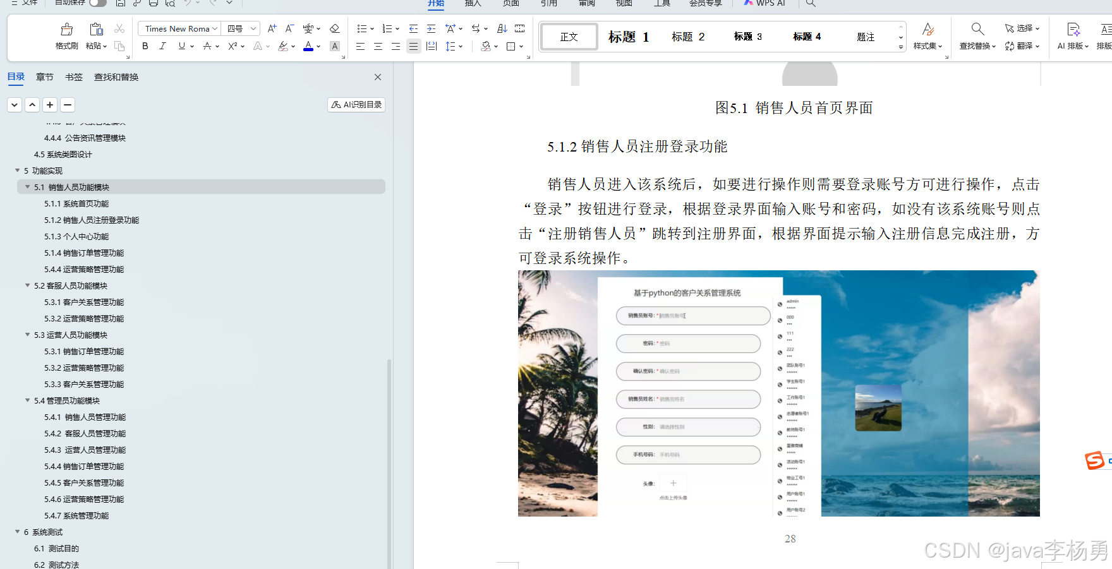
Task: Click the Cut (scissors) icon
Action: (x=119, y=28)
